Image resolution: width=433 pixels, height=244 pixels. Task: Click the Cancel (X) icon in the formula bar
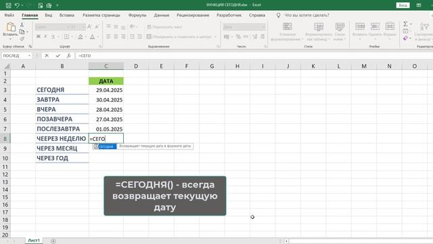coord(47,56)
